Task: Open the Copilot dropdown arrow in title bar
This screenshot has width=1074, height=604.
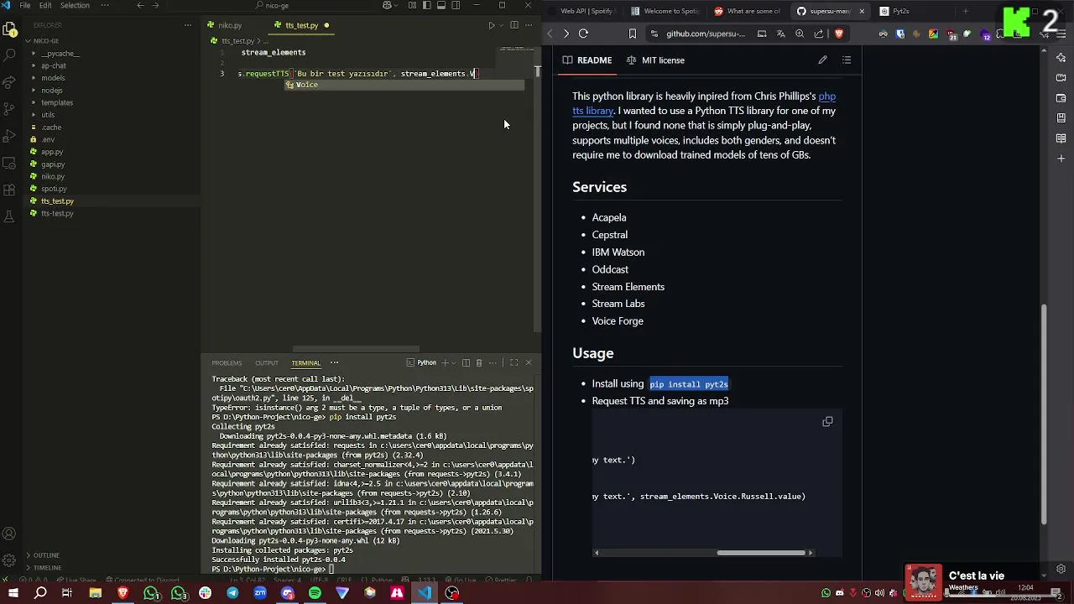Action: [x=398, y=5]
